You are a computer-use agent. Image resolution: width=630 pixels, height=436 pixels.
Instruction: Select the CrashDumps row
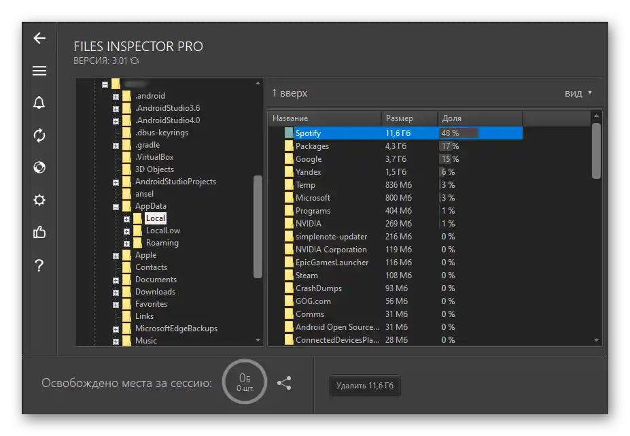tap(396, 288)
